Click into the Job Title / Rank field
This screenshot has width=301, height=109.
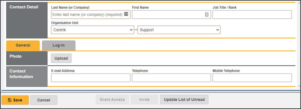(252, 15)
